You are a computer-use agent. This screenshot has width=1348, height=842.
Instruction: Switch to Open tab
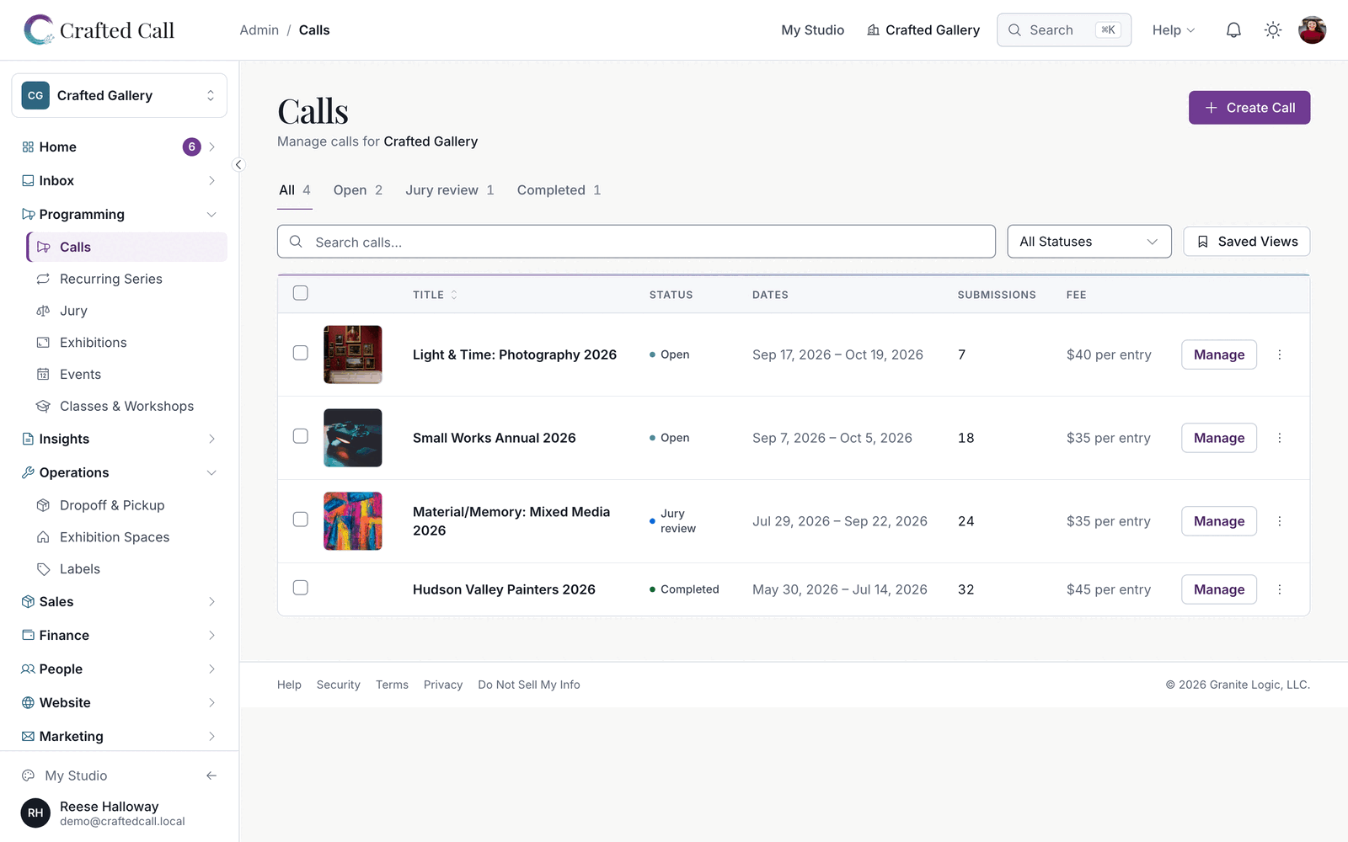(x=358, y=190)
